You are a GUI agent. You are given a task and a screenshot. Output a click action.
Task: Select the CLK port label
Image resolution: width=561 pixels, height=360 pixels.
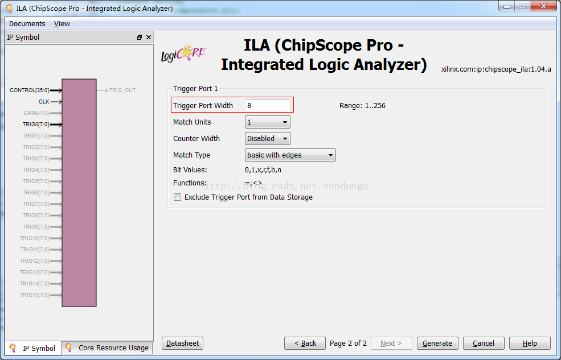click(x=44, y=102)
